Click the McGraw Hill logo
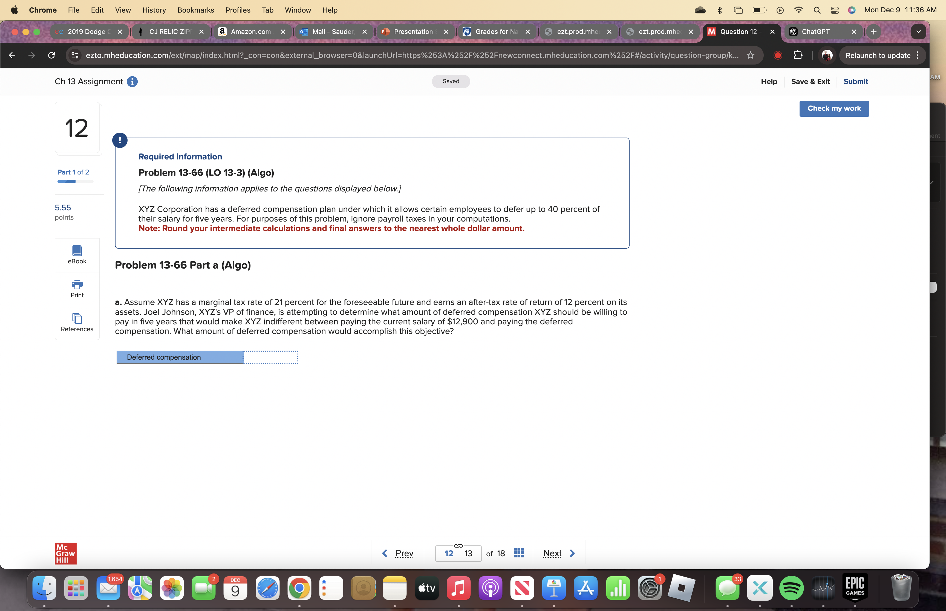This screenshot has width=946, height=611. click(x=65, y=553)
